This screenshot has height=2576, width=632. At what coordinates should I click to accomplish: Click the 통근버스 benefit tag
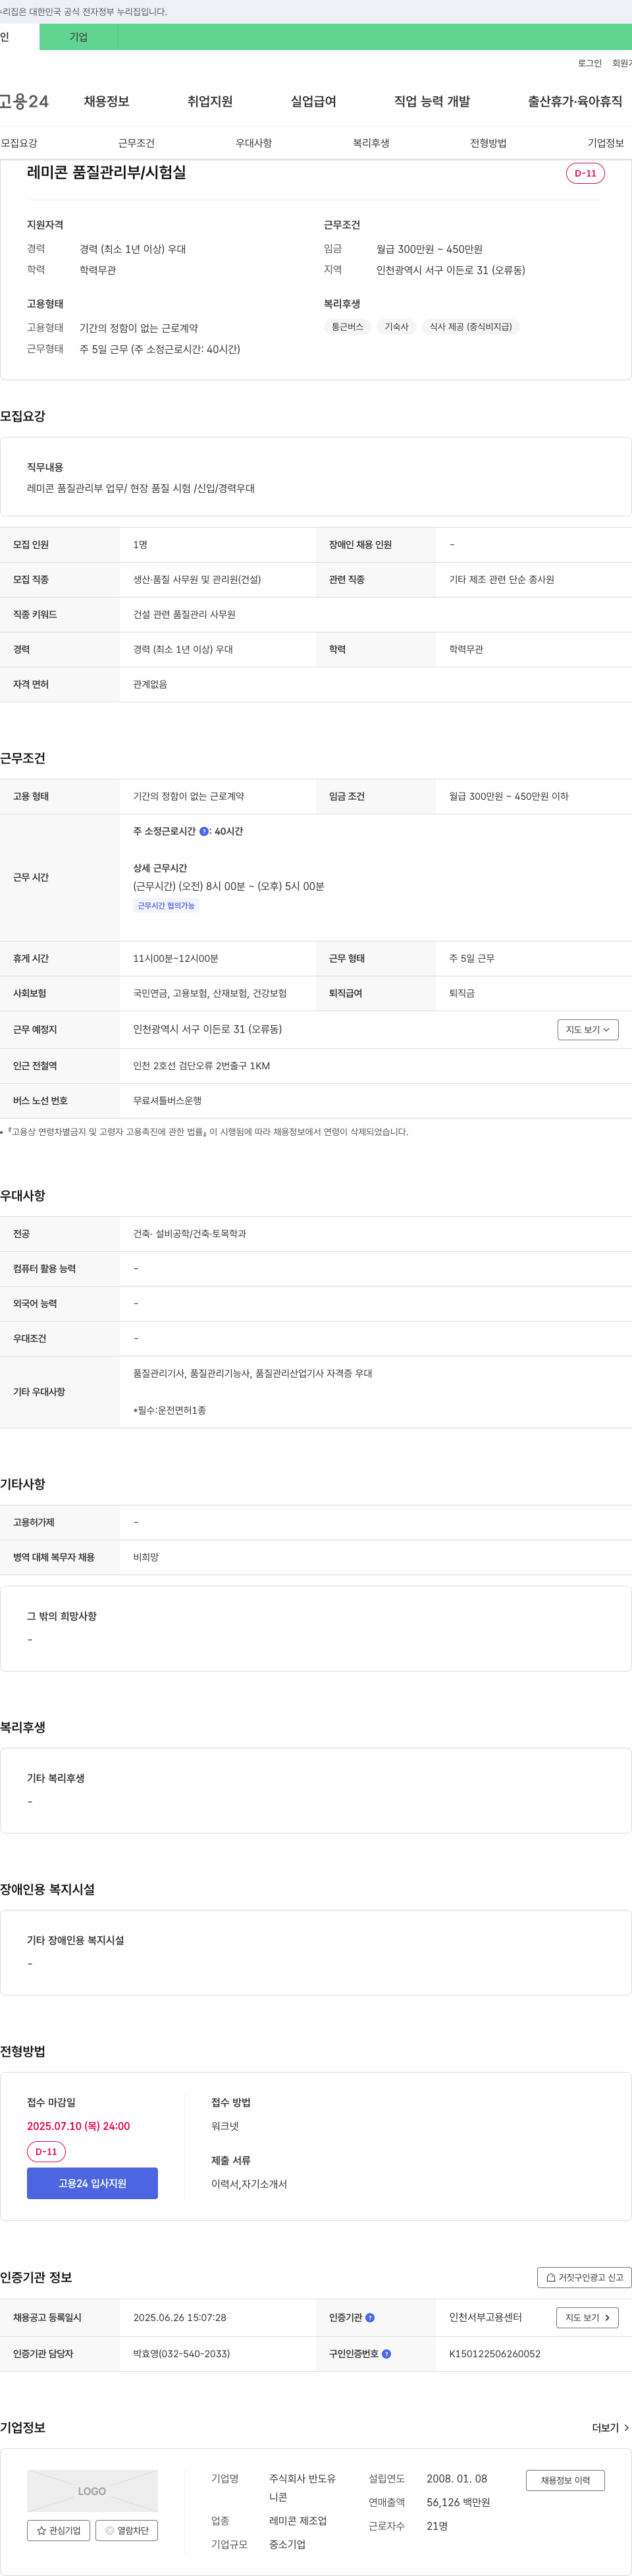[x=348, y=327]
